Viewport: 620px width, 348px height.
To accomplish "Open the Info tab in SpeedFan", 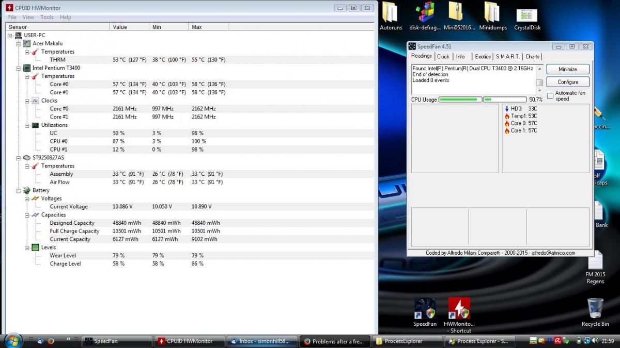I will coord(460,57).
